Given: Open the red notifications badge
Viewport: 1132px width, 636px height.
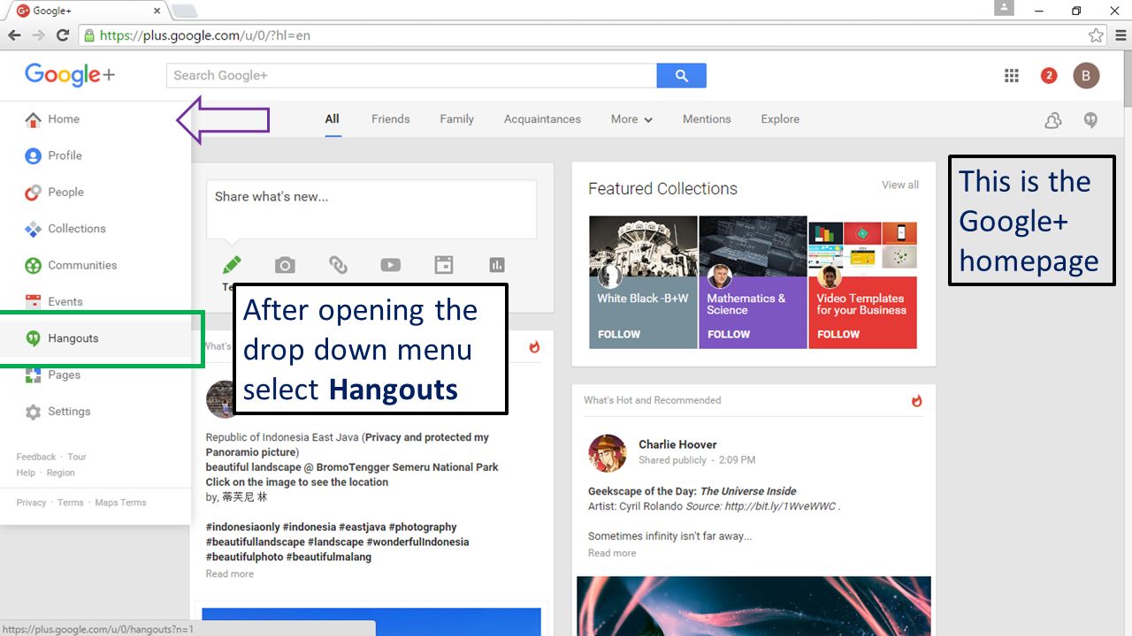Looking at the screenshot, I should point(1049,75).
